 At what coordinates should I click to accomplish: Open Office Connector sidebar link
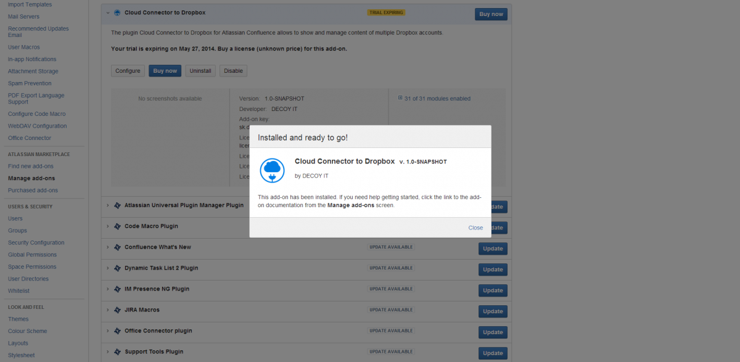pos(30,138)
